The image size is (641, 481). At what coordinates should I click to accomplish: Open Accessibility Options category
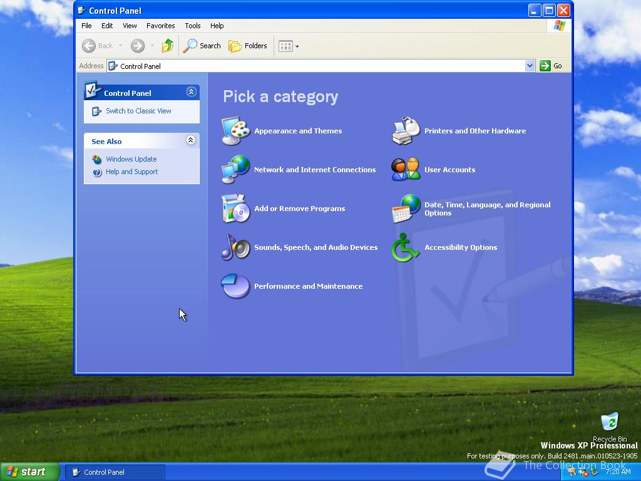tap(461, 247)
